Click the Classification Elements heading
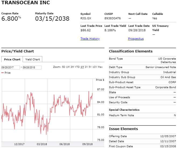This screenshot has width=177, height=148. [131, 51]
